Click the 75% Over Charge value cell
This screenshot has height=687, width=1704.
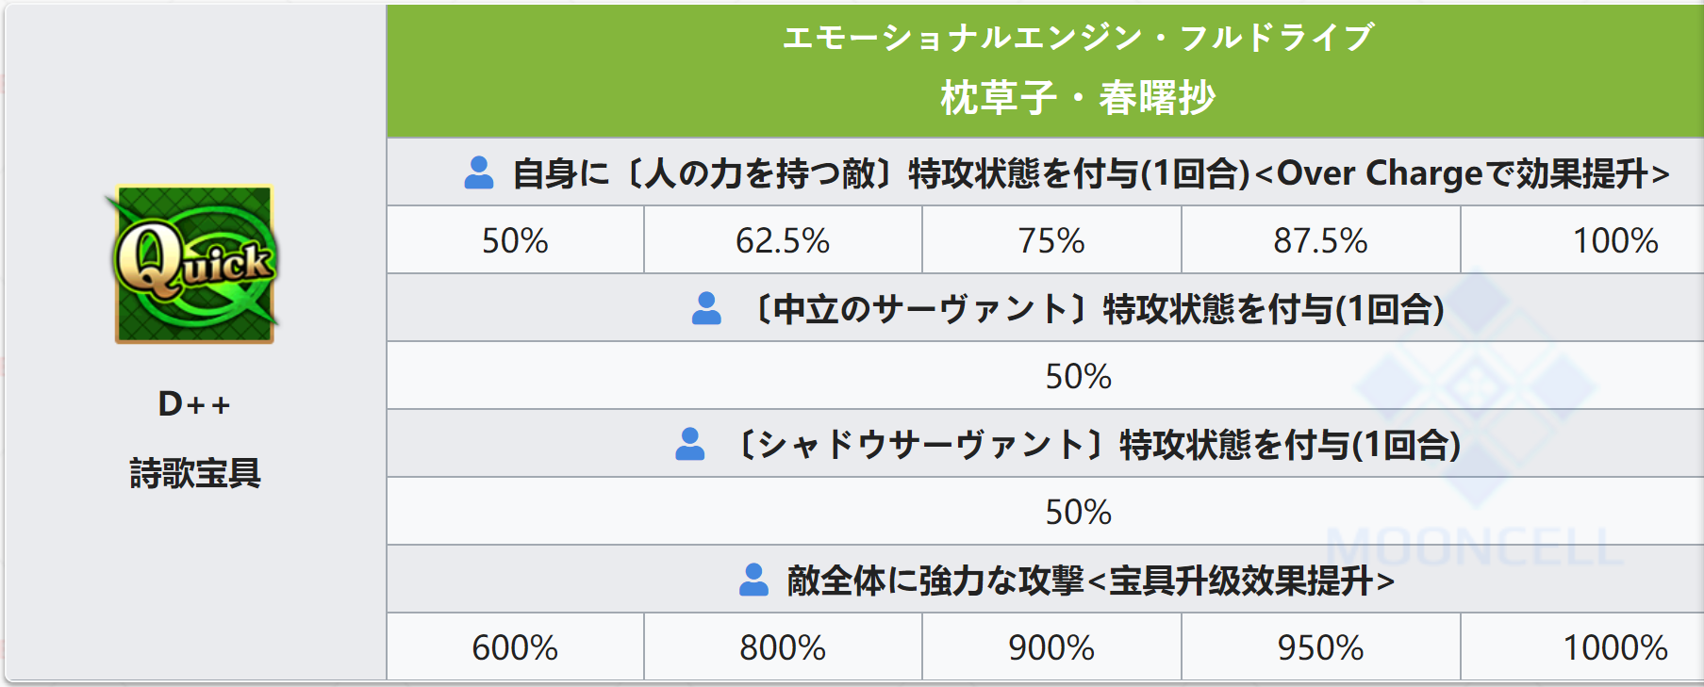[1051, 241]
